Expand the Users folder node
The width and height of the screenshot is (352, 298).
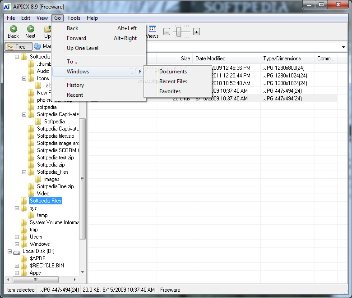click(17, 237)
